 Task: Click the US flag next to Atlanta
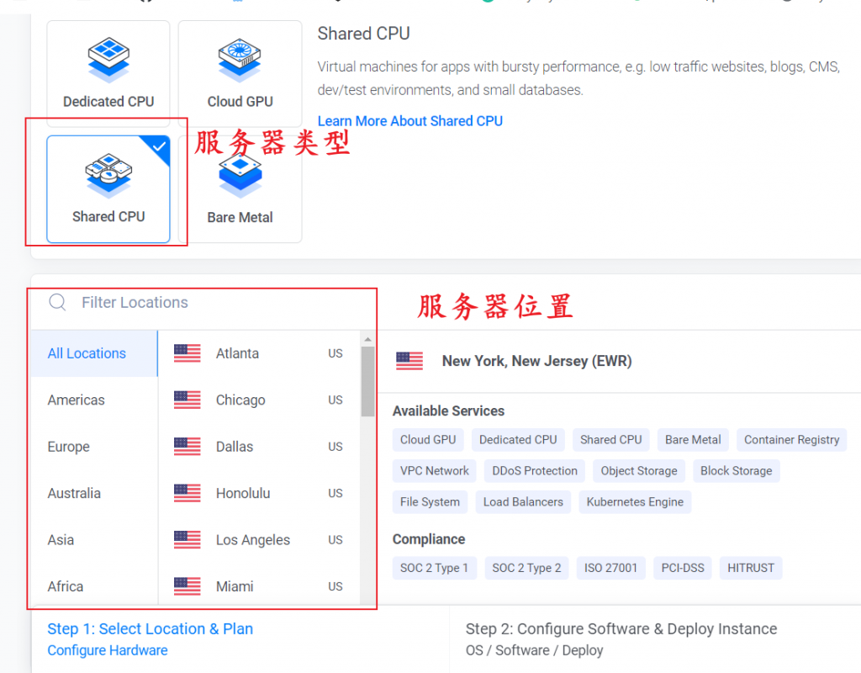click(188, 353)
